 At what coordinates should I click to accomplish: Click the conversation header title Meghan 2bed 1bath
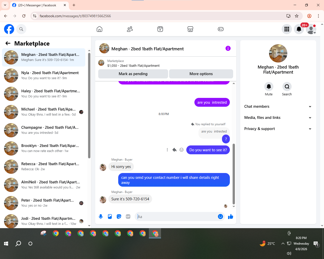click(x=148, y=49)
